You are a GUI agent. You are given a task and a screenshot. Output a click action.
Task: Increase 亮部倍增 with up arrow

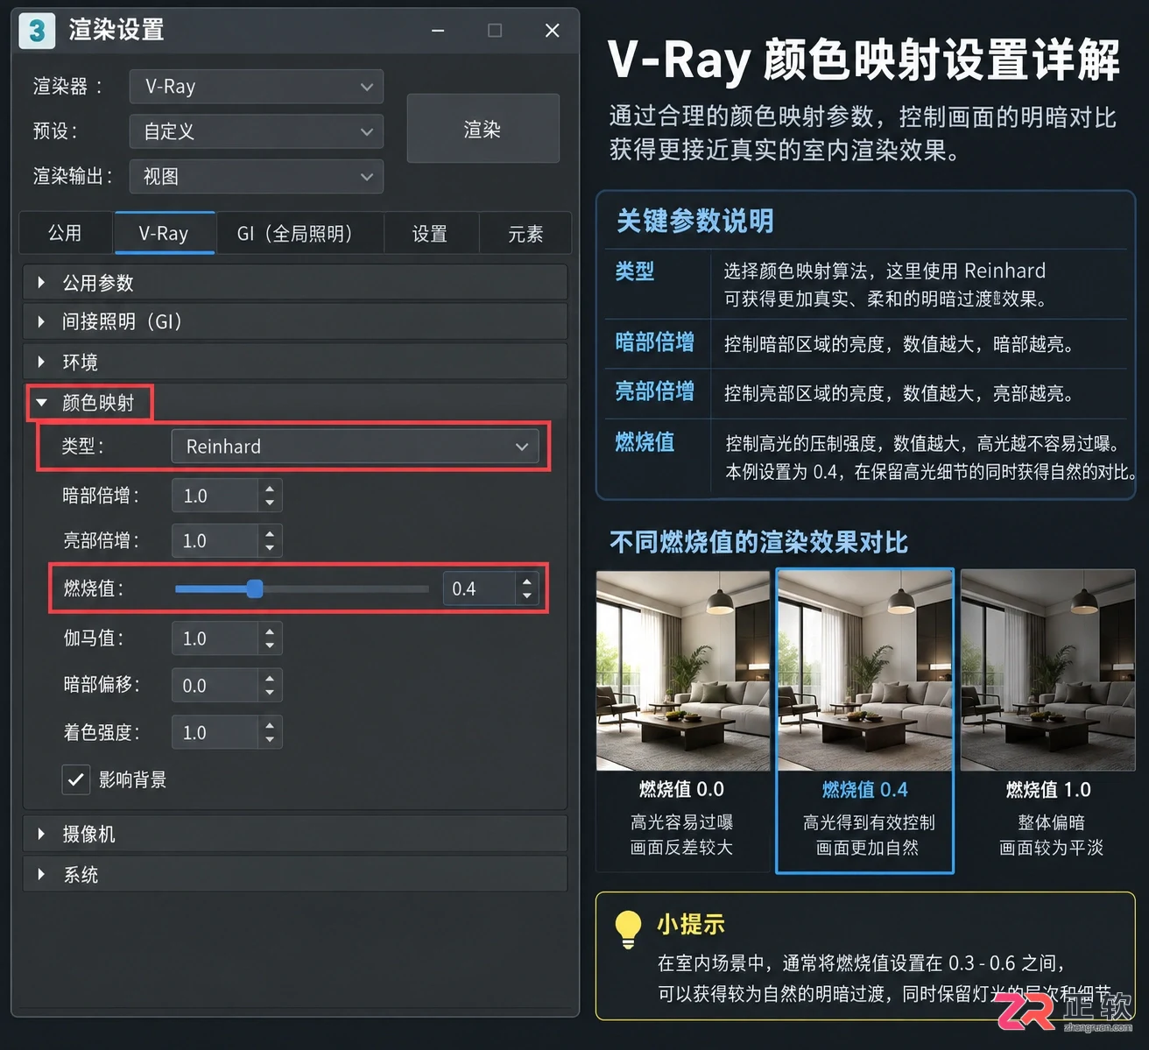click(x=270, y=532)
